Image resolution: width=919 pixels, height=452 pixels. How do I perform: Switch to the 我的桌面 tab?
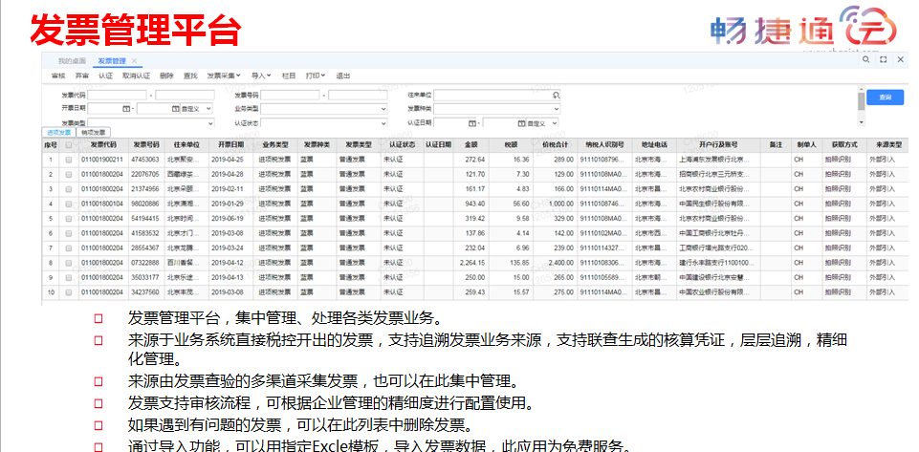[x=72, y=61]
